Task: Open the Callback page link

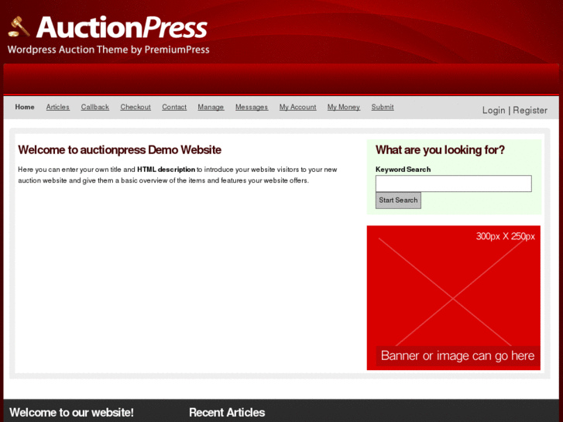Action: [94, 107]
